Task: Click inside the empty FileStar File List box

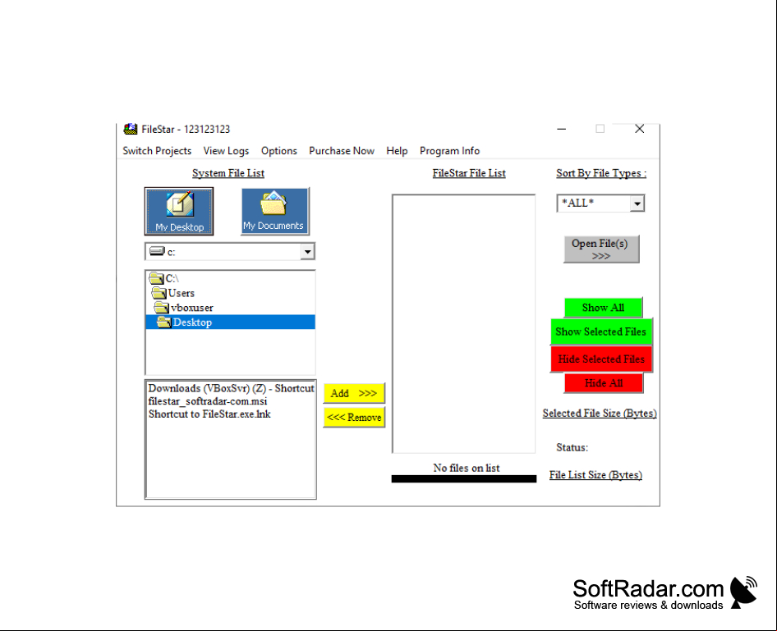Action: [x=464, y=323]
